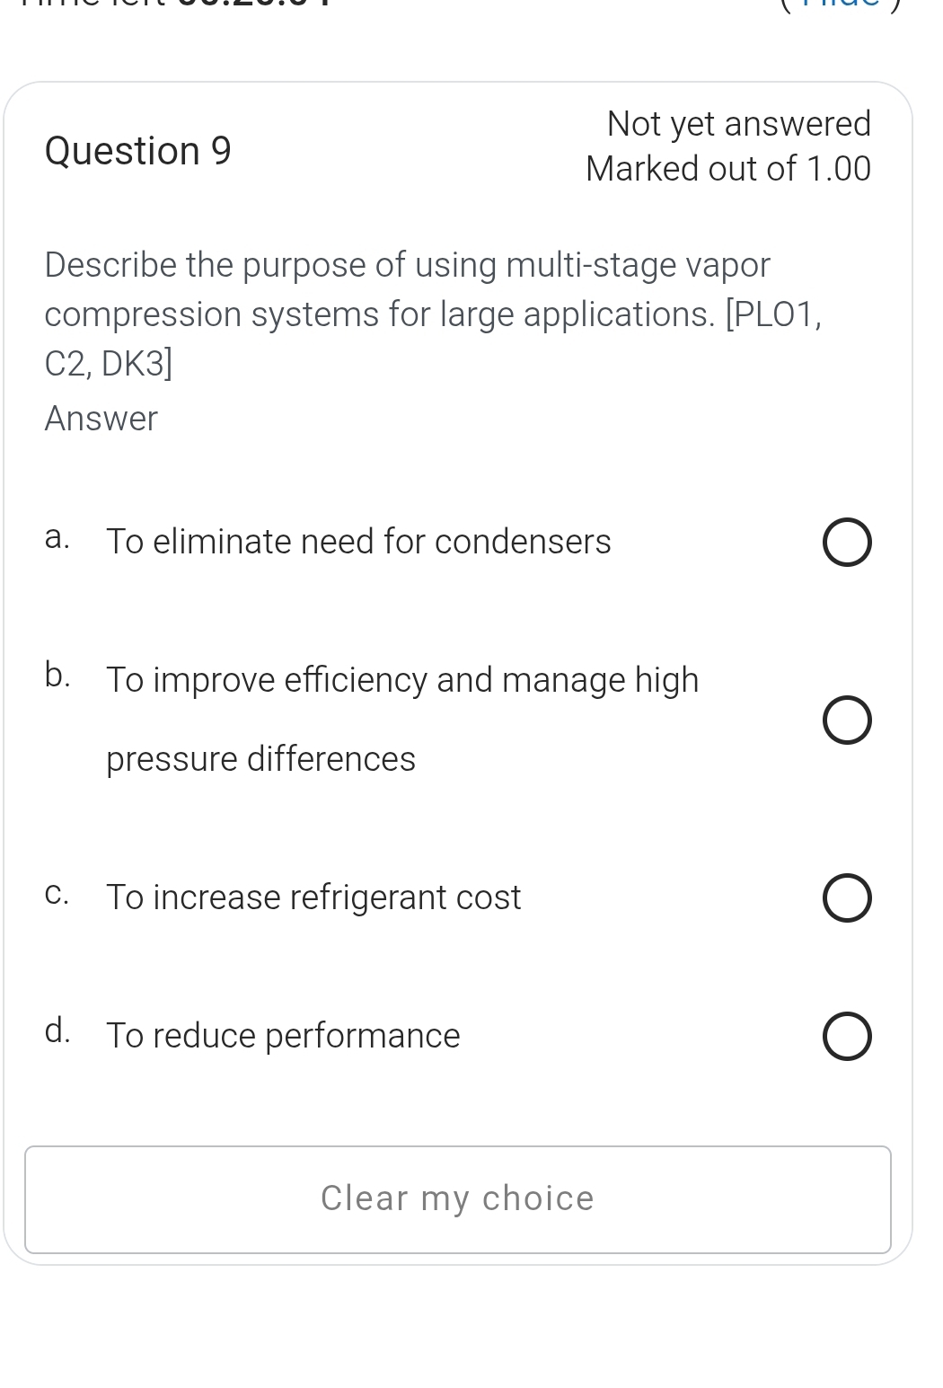
Task: Select radio button for option d
Action: 846,1036
